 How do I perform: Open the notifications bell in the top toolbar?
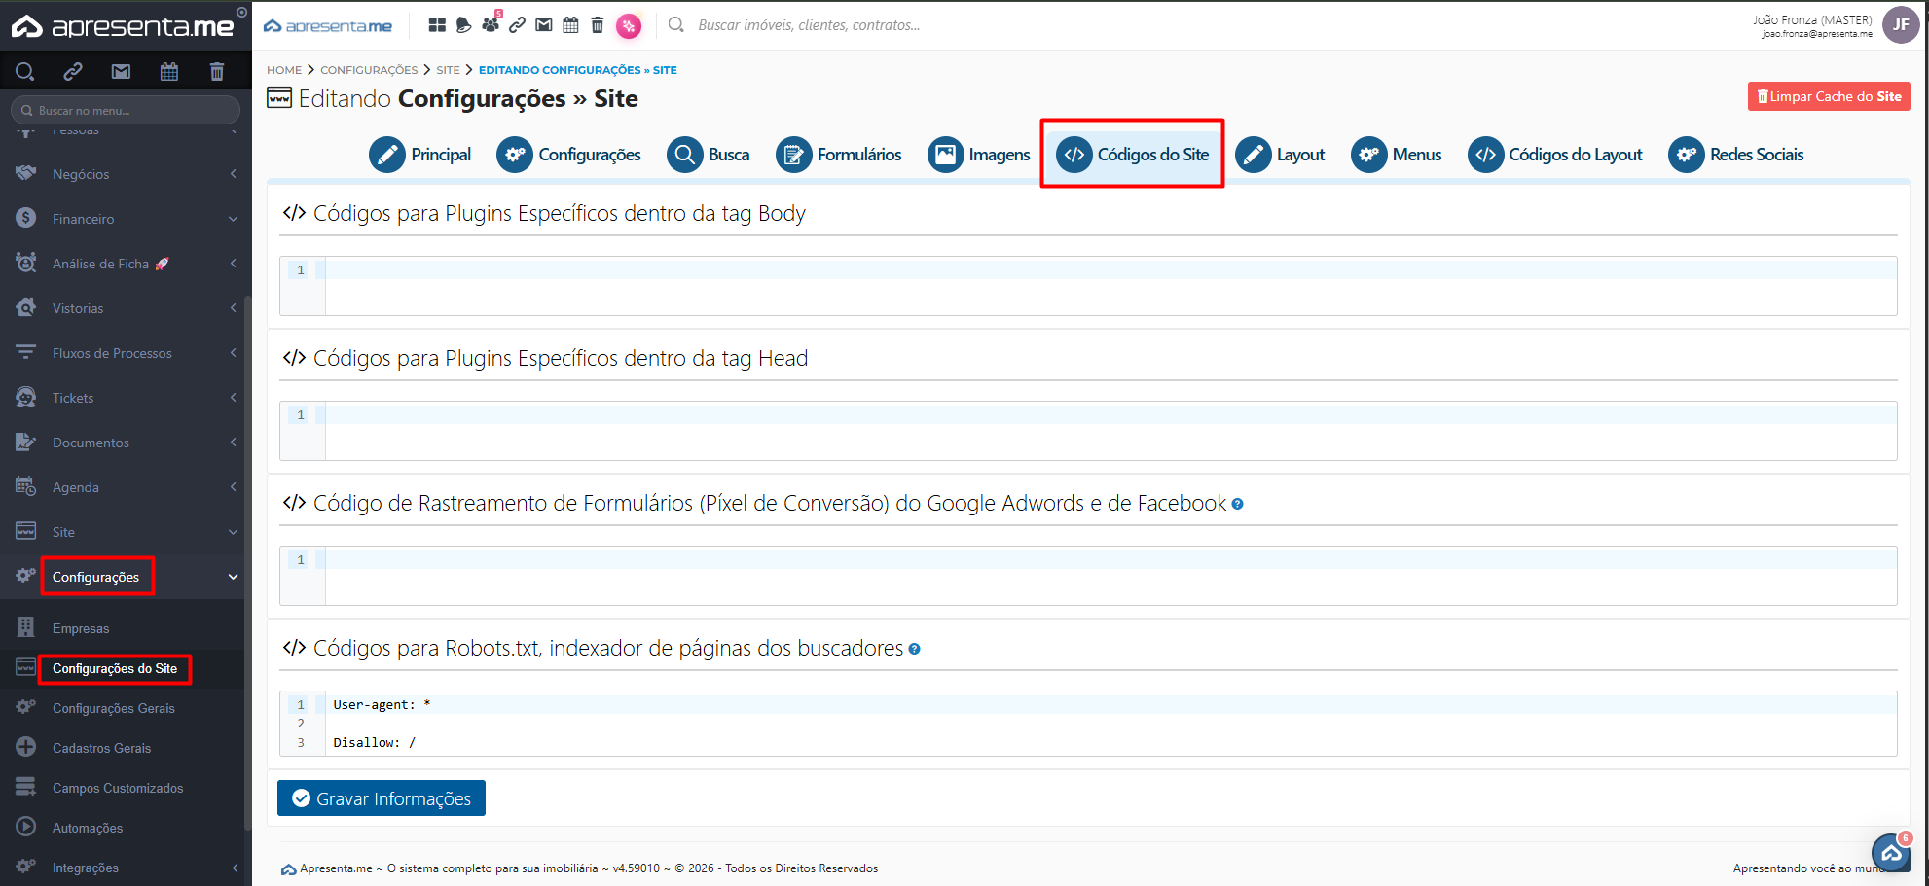pos(463,25)
